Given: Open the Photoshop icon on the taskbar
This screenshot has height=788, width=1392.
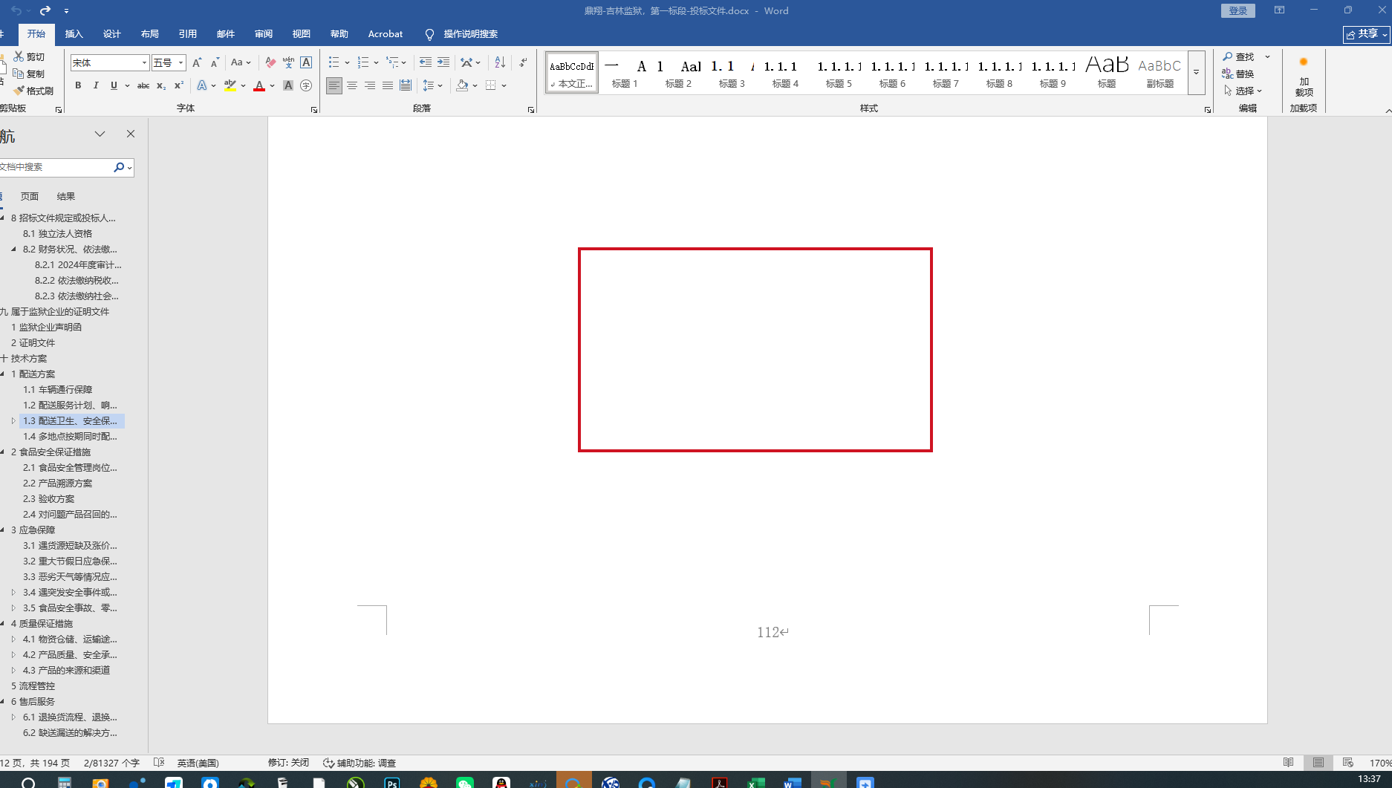Looking at the screenshot, I should pyautogui.click(x=392, y=783).
